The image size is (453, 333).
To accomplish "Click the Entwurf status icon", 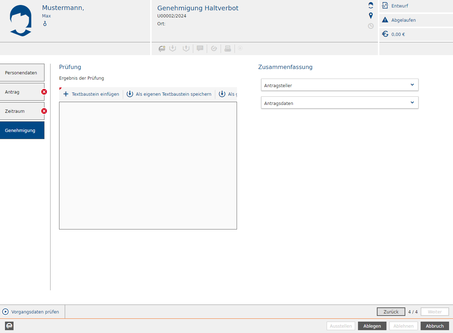I will coord(385,6).
